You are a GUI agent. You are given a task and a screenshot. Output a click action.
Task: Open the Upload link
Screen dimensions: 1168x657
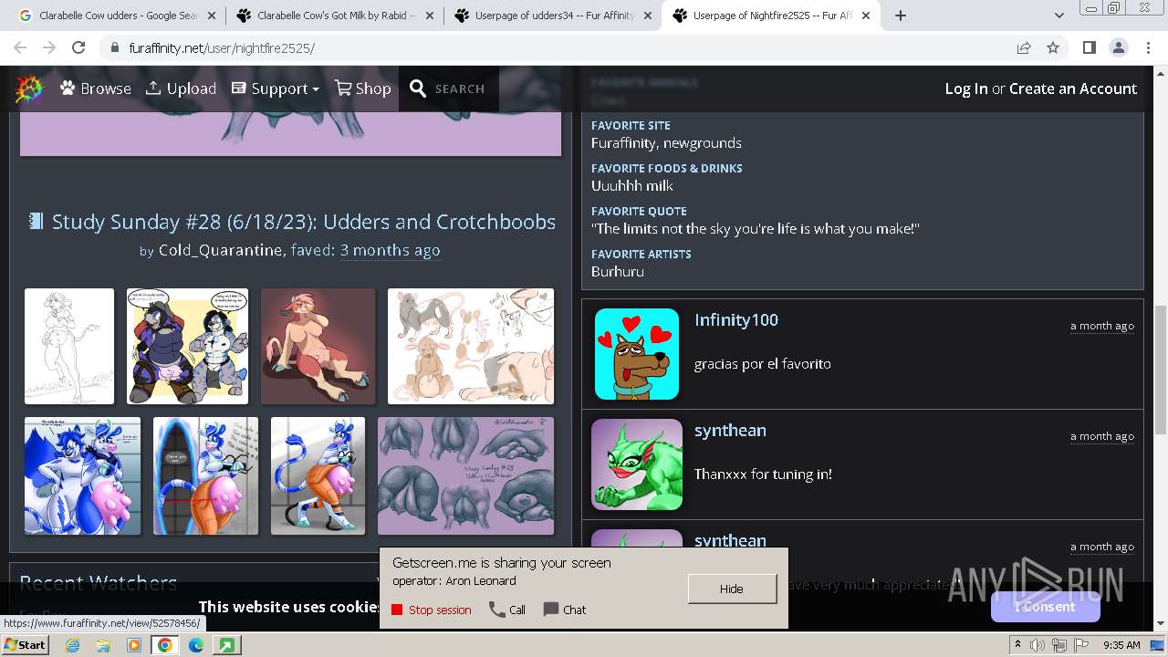181,89
